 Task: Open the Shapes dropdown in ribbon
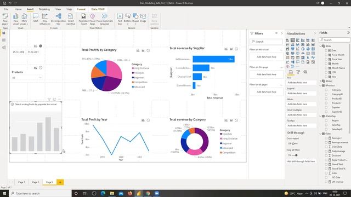pos(135,19)
